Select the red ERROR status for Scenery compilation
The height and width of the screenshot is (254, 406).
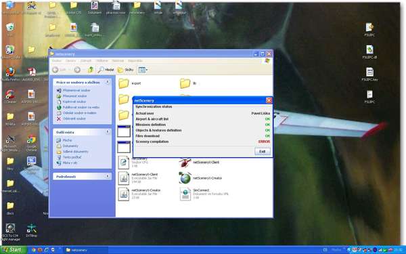click(x=264, y=142)
